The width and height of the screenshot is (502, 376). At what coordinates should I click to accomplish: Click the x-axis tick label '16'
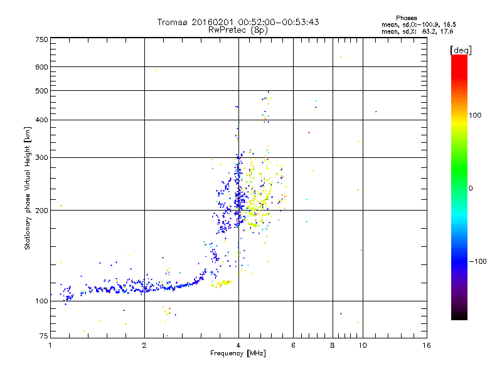click(x=427, y=345)
